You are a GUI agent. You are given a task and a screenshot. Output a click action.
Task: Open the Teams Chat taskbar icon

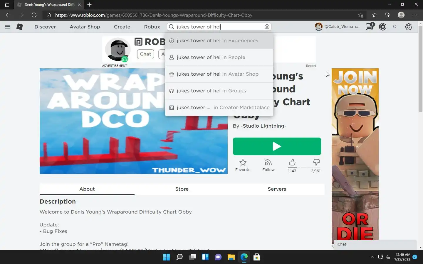tap(218, 257)
